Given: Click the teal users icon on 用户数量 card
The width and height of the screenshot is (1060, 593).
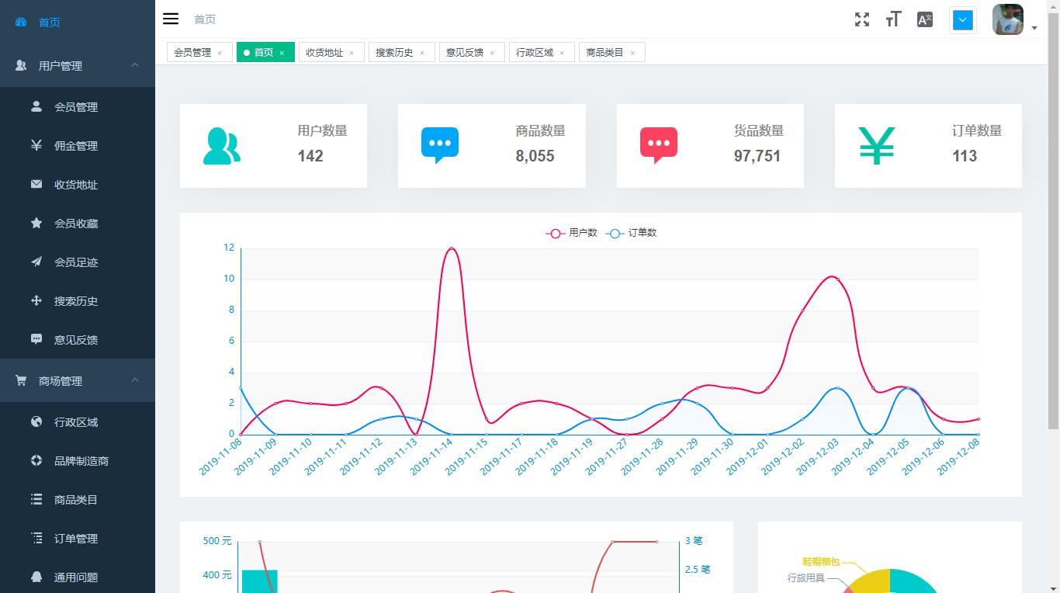Looking at the screenshot, I should click(x=222, y=145).
